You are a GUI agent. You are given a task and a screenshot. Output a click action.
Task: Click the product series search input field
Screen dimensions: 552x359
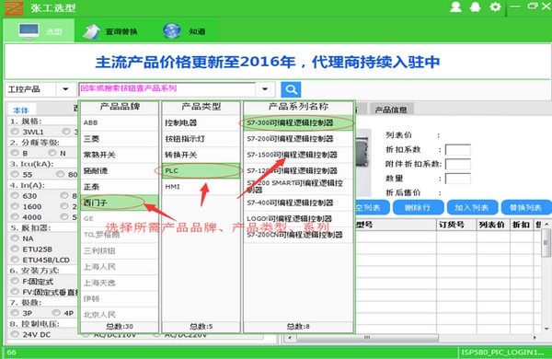[167, 89]
